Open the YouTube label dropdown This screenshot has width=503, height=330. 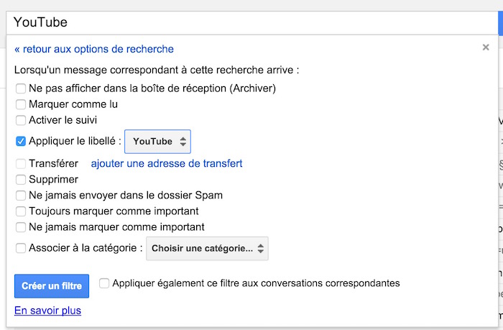click(x=157, y=142)
